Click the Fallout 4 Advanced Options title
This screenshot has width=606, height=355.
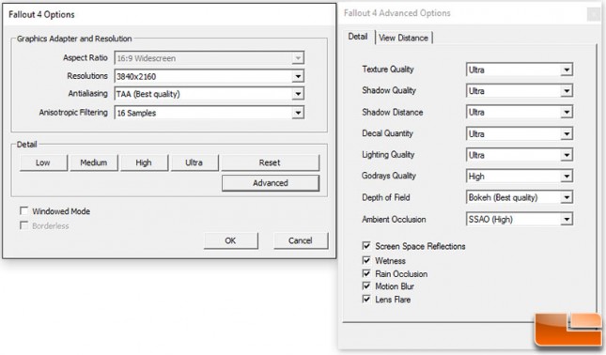coord(396,13)
